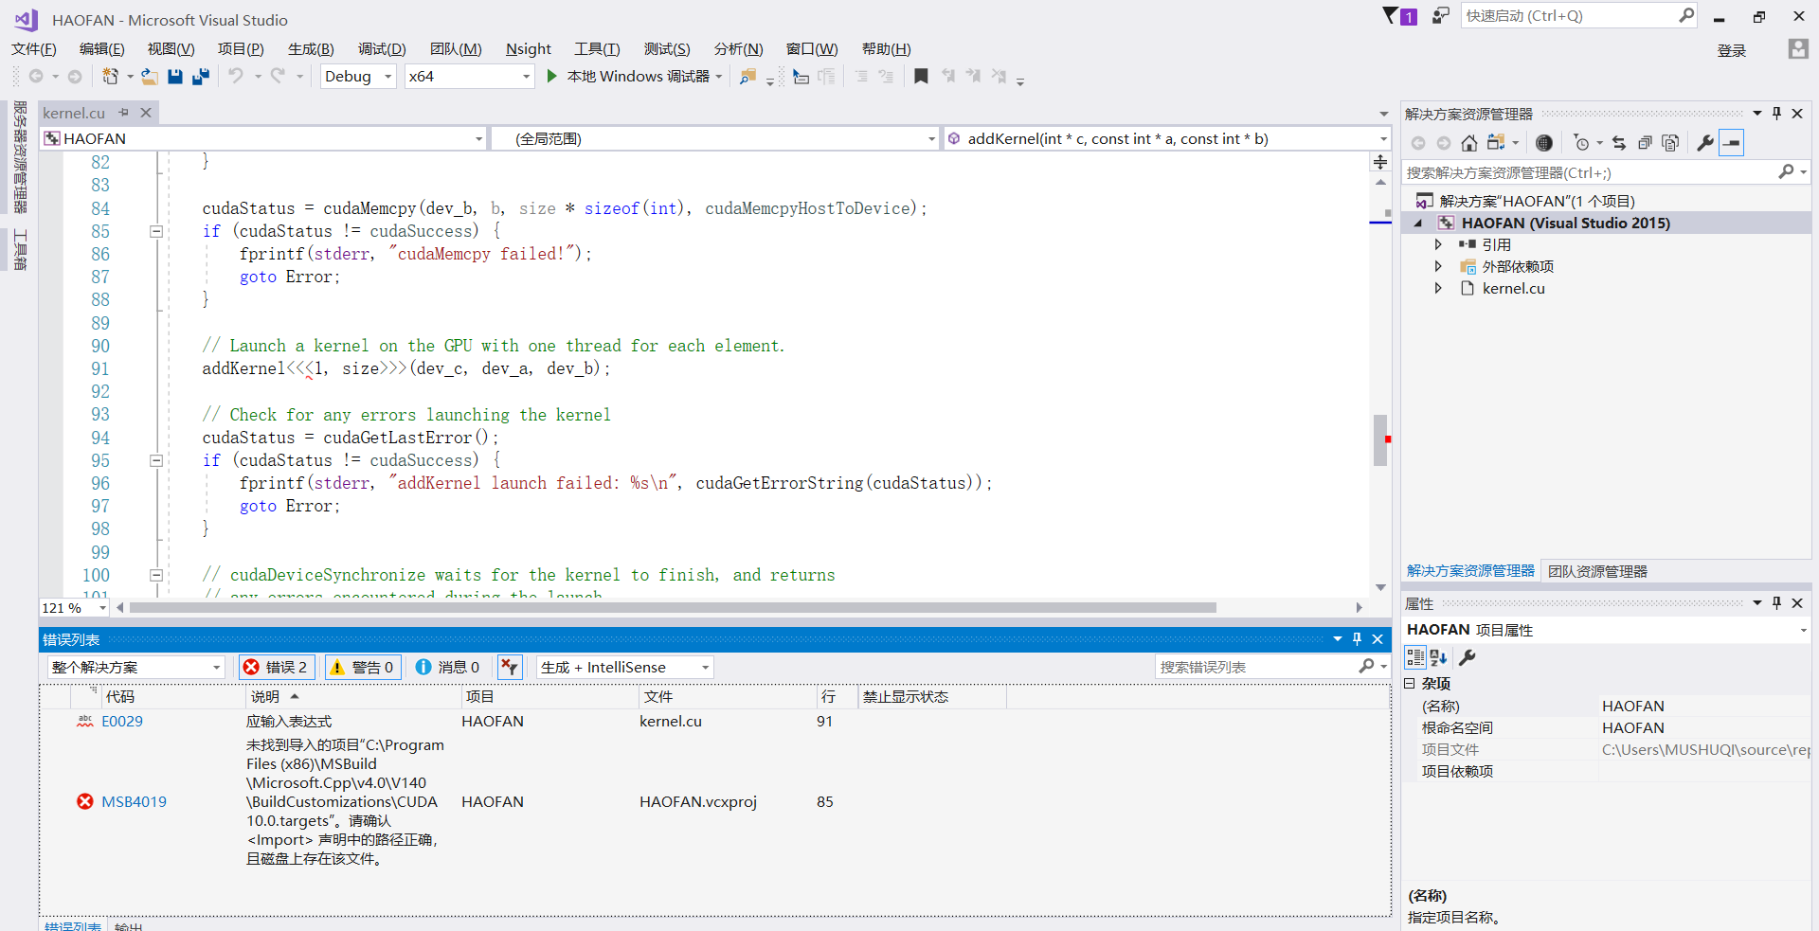Open the x64 platform dropdown

[x=470, y=77]
